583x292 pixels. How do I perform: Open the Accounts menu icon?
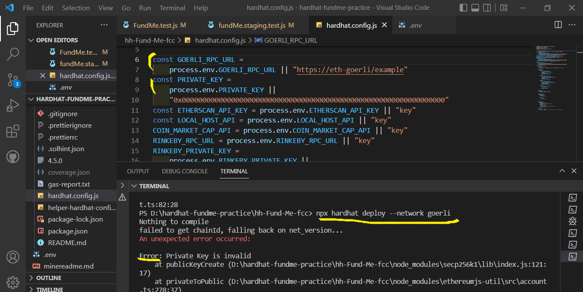click(x=12, y=257)
